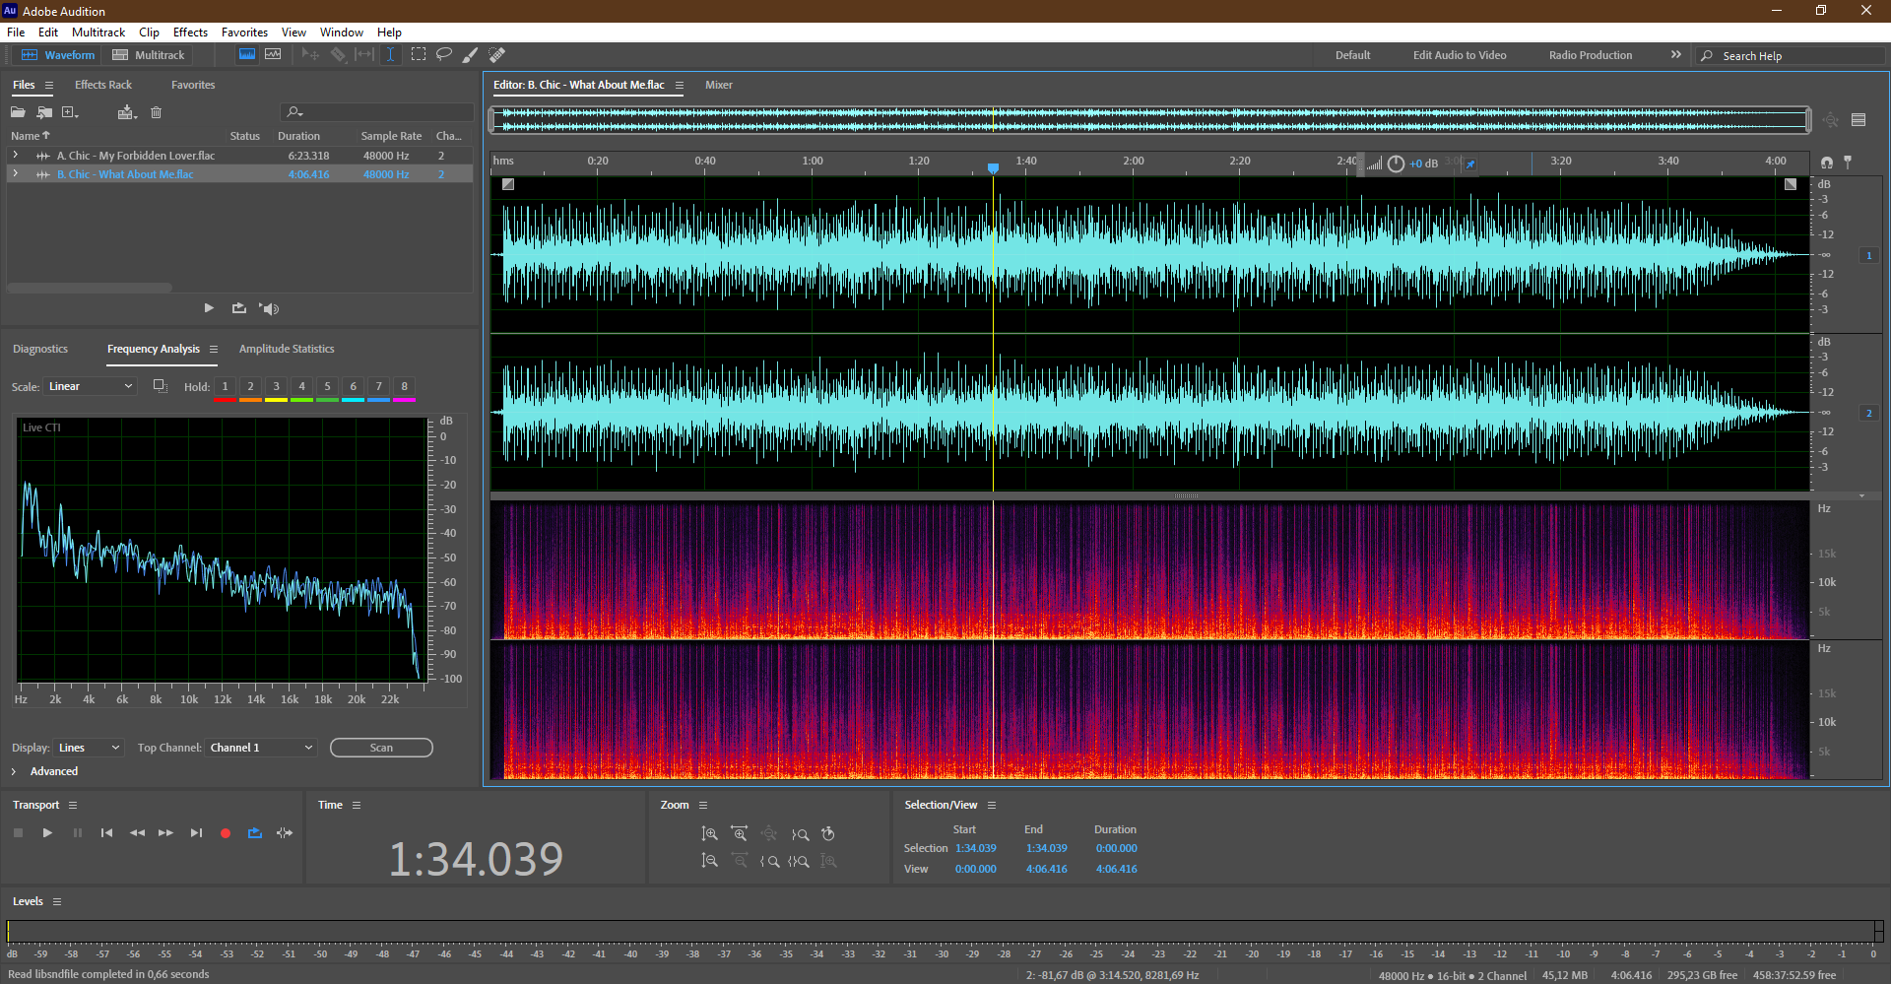Select the Marquee Selection tool
The height and width of the screenshot is (984, 1891).
[x=419, y=55]
